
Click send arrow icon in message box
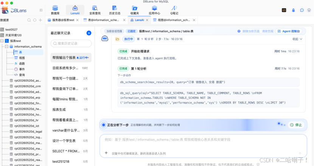coord(300,154)
